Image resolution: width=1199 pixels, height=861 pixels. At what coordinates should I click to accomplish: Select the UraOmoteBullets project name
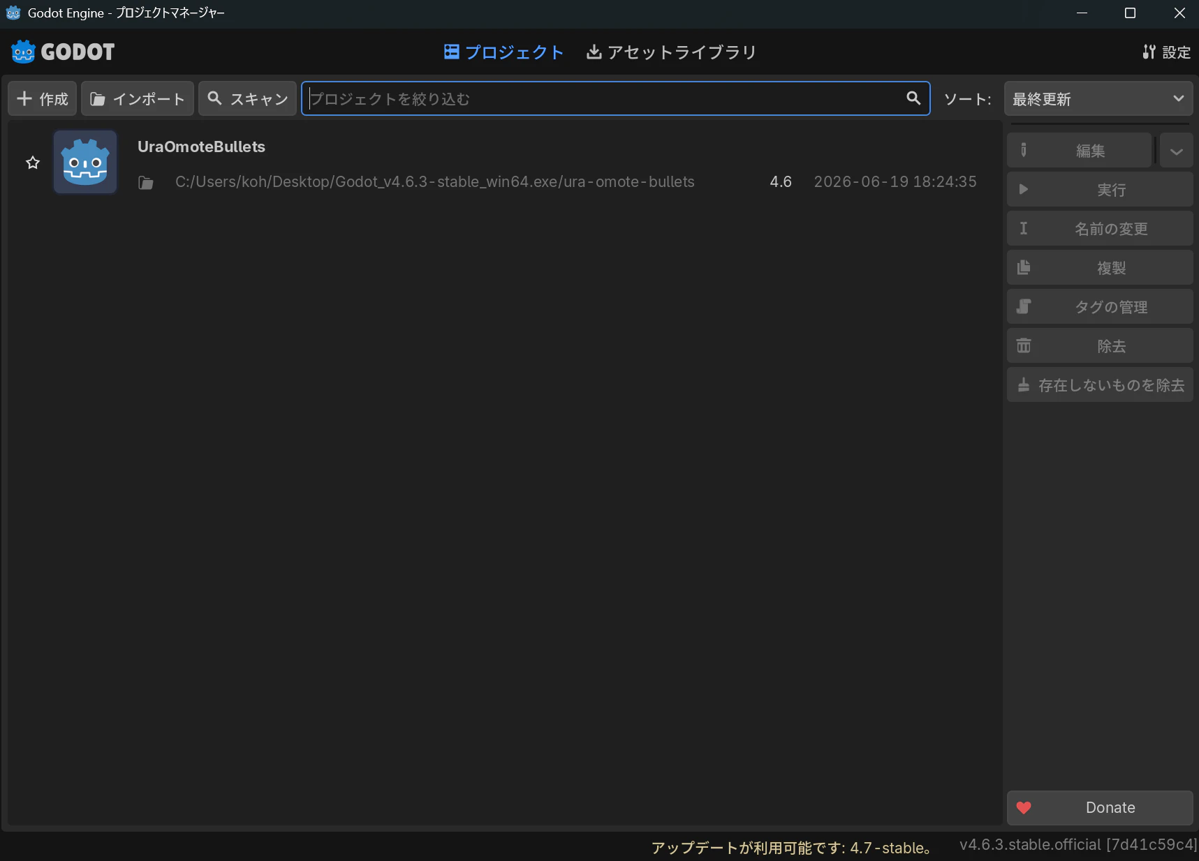(201, 147)
